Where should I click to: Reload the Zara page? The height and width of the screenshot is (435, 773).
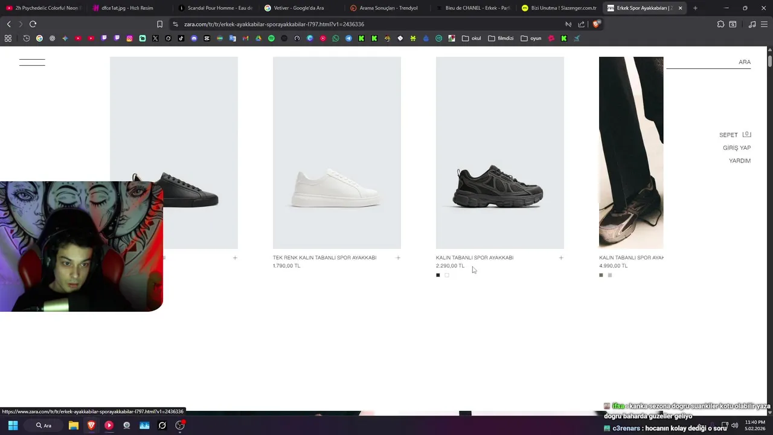click(x=33, y=24)
